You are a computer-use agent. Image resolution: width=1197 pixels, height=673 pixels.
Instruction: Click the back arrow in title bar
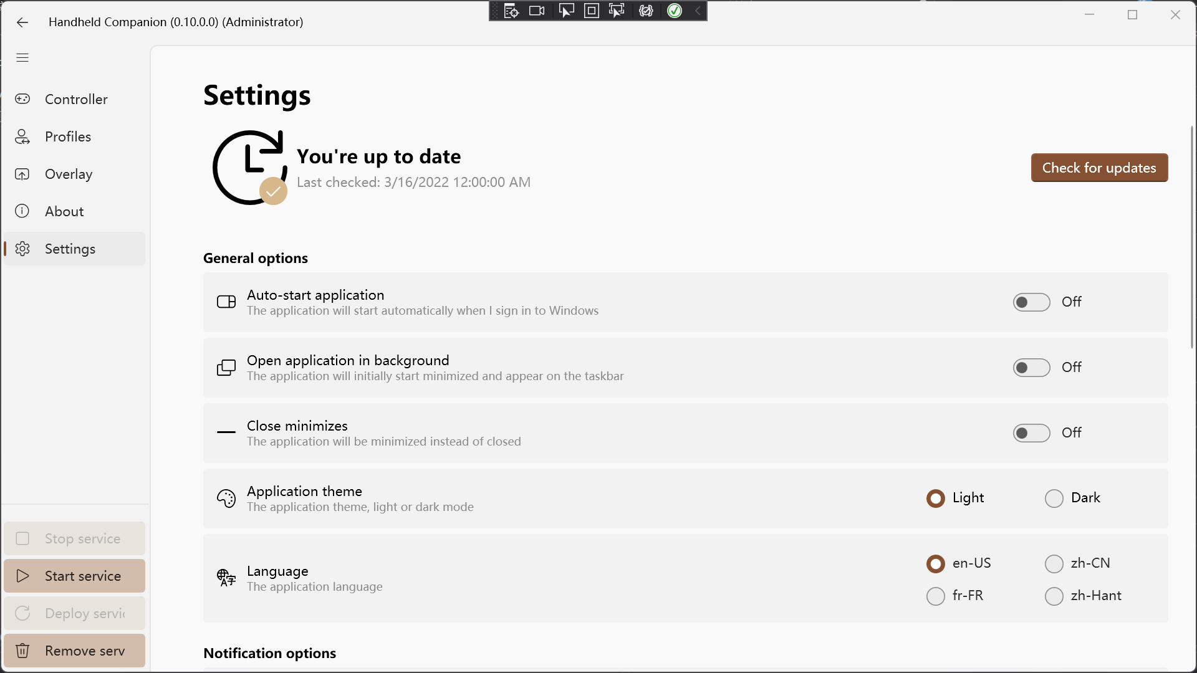click(x=22, y=22)
